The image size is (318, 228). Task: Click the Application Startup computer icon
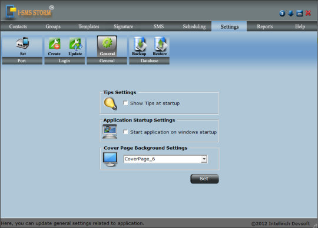point(110,132)
